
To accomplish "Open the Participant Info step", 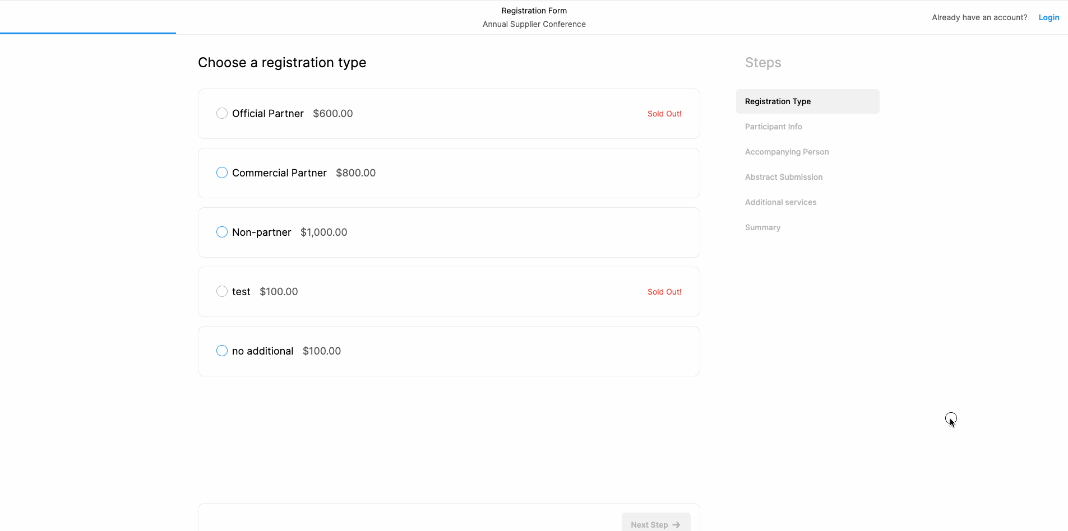I will 773,127.
